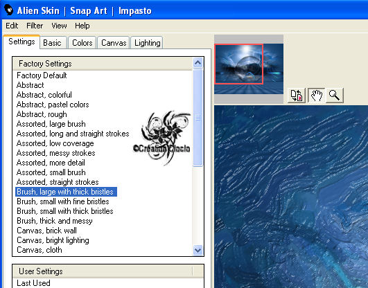Click the large painted preview image
This screenshot has width=368, height=288.
pyautogui.click(x=291, y=197)
